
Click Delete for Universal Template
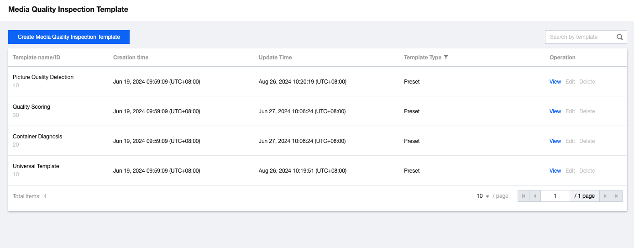pos(587,171)
